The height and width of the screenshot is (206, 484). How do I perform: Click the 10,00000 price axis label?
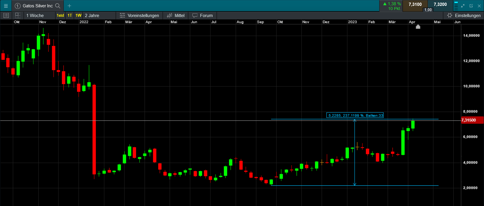click(471, 86)
